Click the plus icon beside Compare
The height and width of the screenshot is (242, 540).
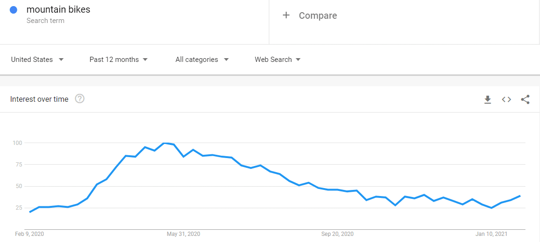286,15
